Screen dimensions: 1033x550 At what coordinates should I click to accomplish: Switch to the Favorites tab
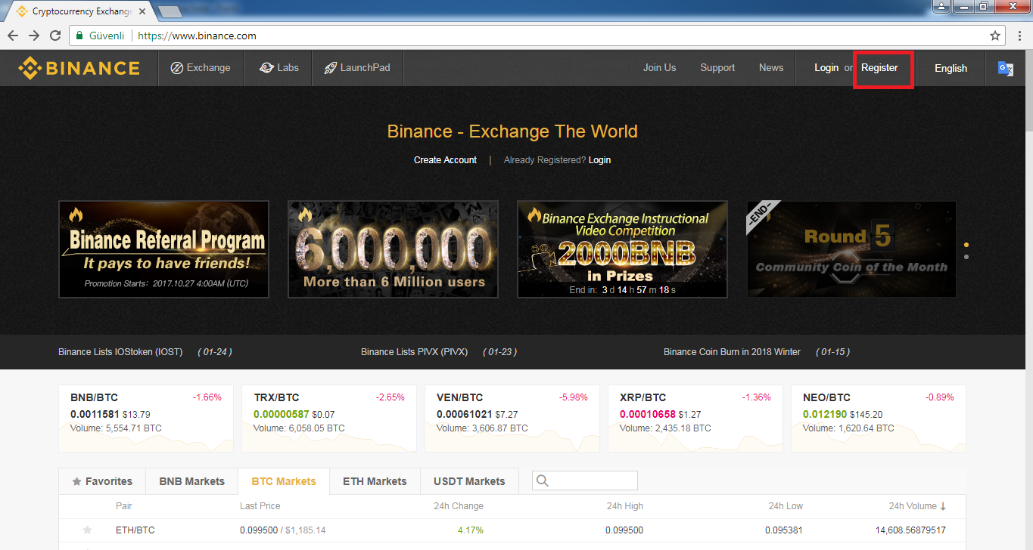pos(102,481)
